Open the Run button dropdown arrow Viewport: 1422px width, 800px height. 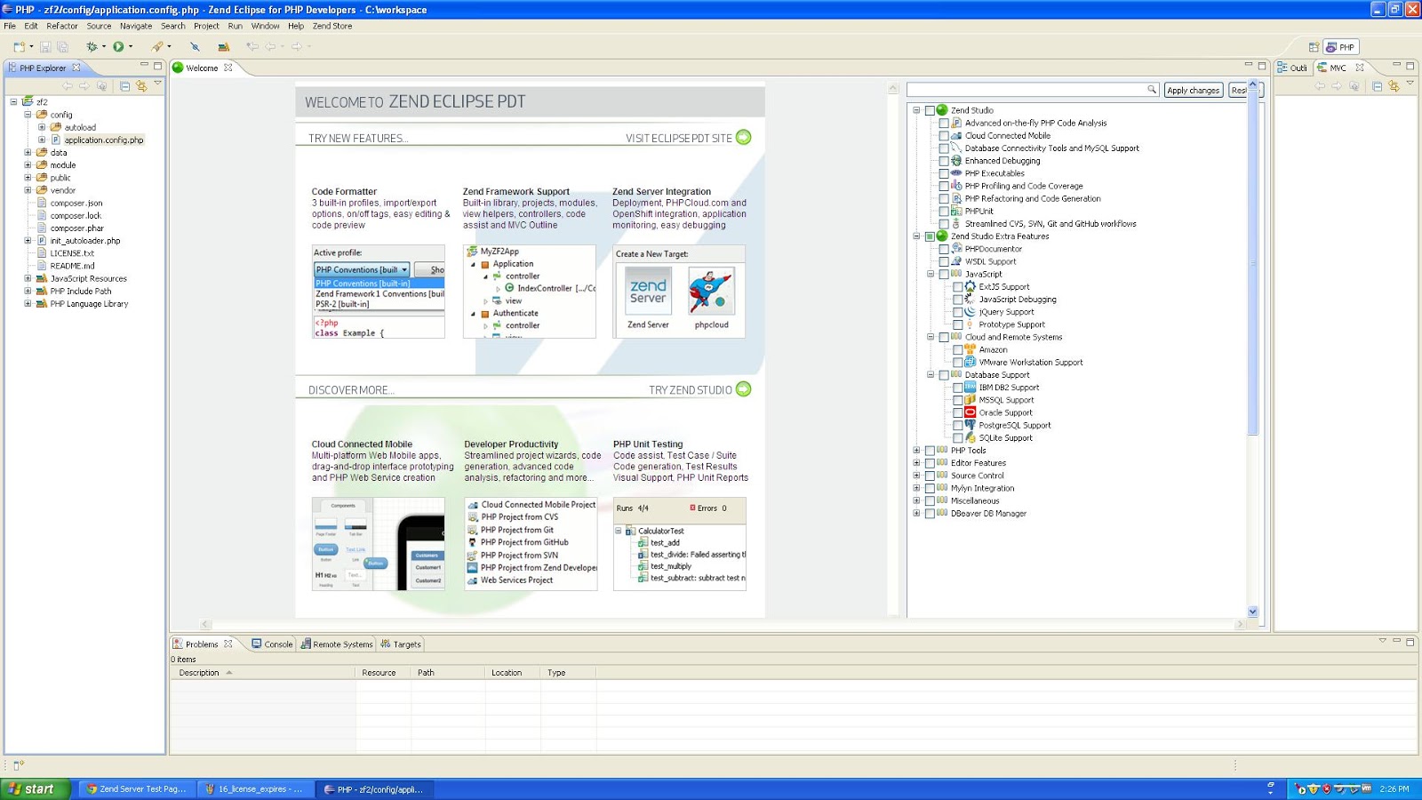click(131, 47)
